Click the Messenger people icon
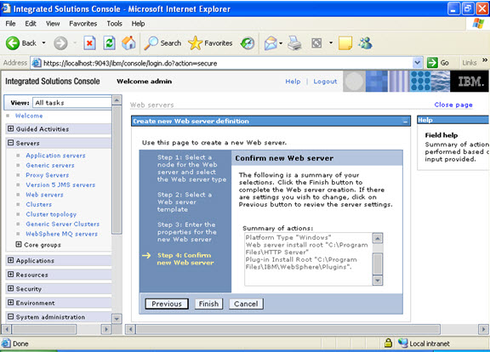Image resolution: width=490 pixels, height=352 pixels. click(365, 43)
